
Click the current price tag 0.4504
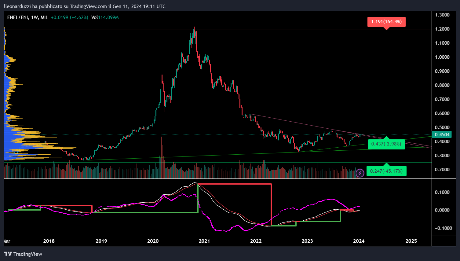442,135
